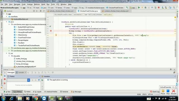Collapse the manifests folder
The width and height of the screenshot is (179, 101).
[x=7, y=17]
